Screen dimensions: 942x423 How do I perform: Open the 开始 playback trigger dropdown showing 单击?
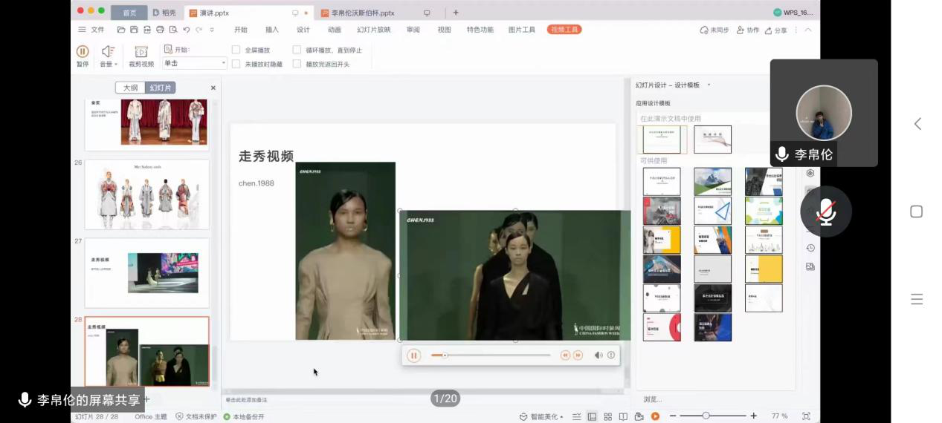pos(195,64)
